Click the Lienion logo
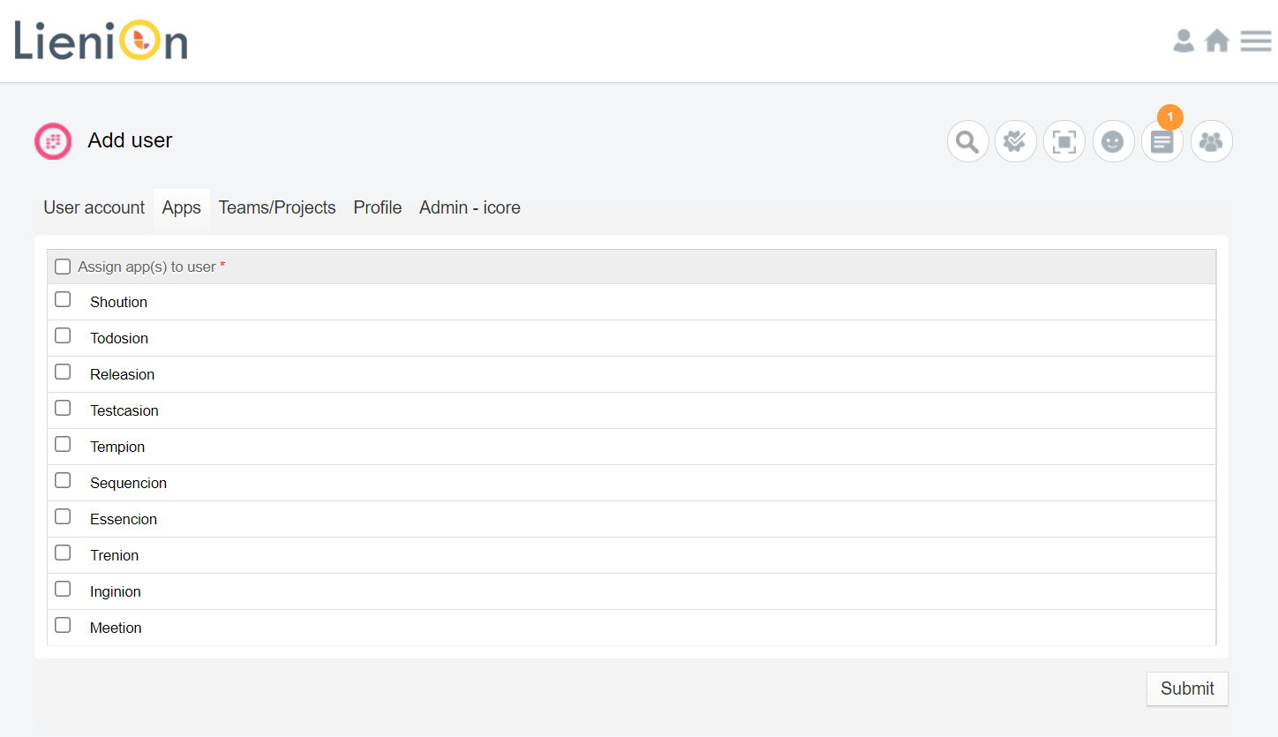This screenshot has height=737, width=1278. (x=101, y=41)
